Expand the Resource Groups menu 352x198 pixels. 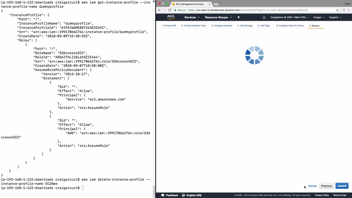click(218, 17)
